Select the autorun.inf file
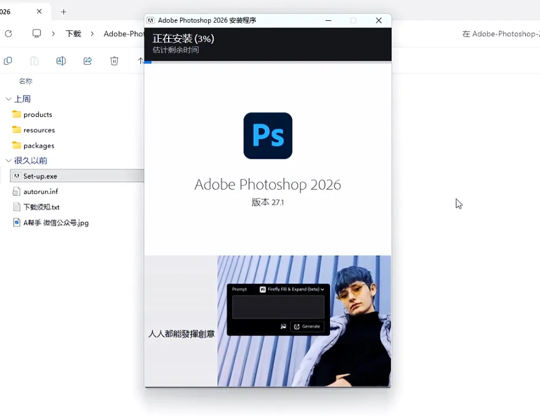Image resolution: width=540 pixels, height=416 pixels. click(x=40, y=191)
